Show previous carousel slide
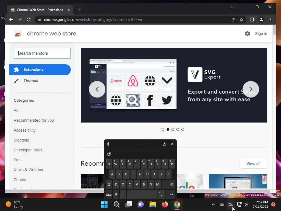This screenshot has width=281, height=211. point(97,89)
